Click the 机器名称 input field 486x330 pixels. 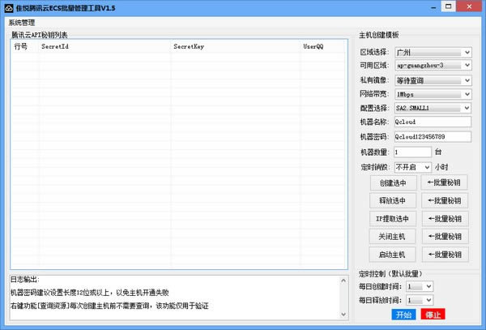pos(432,122)
